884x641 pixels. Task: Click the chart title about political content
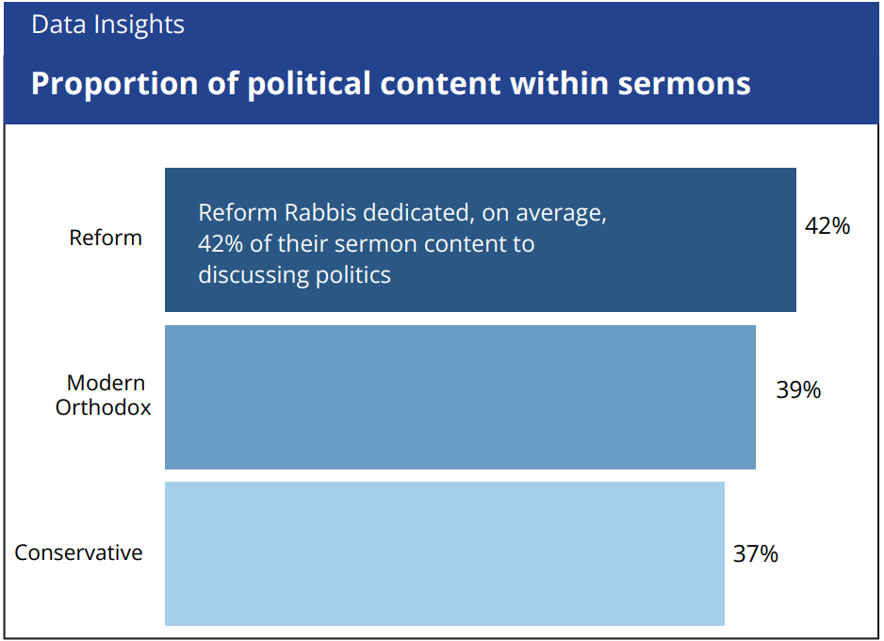[x=391, y=84]
